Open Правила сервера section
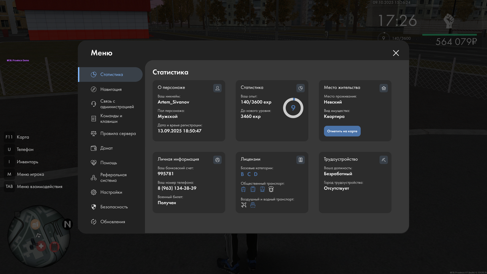 (110, 134)
